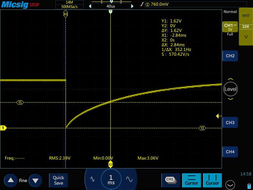Tap the 1/ΔX: 352.1Hz readout

(176, 49)
